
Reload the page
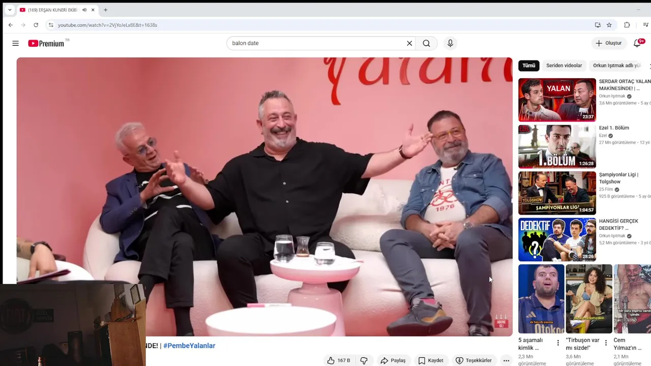click(36, 25)
